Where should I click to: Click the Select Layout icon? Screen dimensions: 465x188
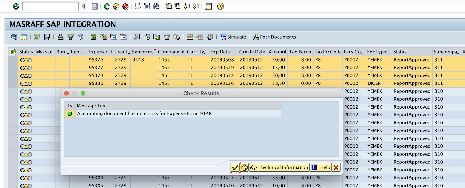coord(200,37)
